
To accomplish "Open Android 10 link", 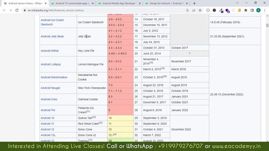I will pos(47,118).
